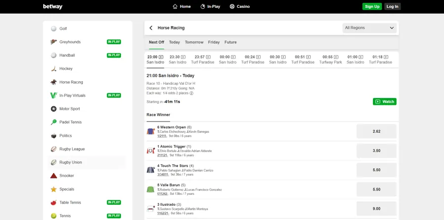
Task: Open Casino in the top navigation
Action: pos(240,6)
